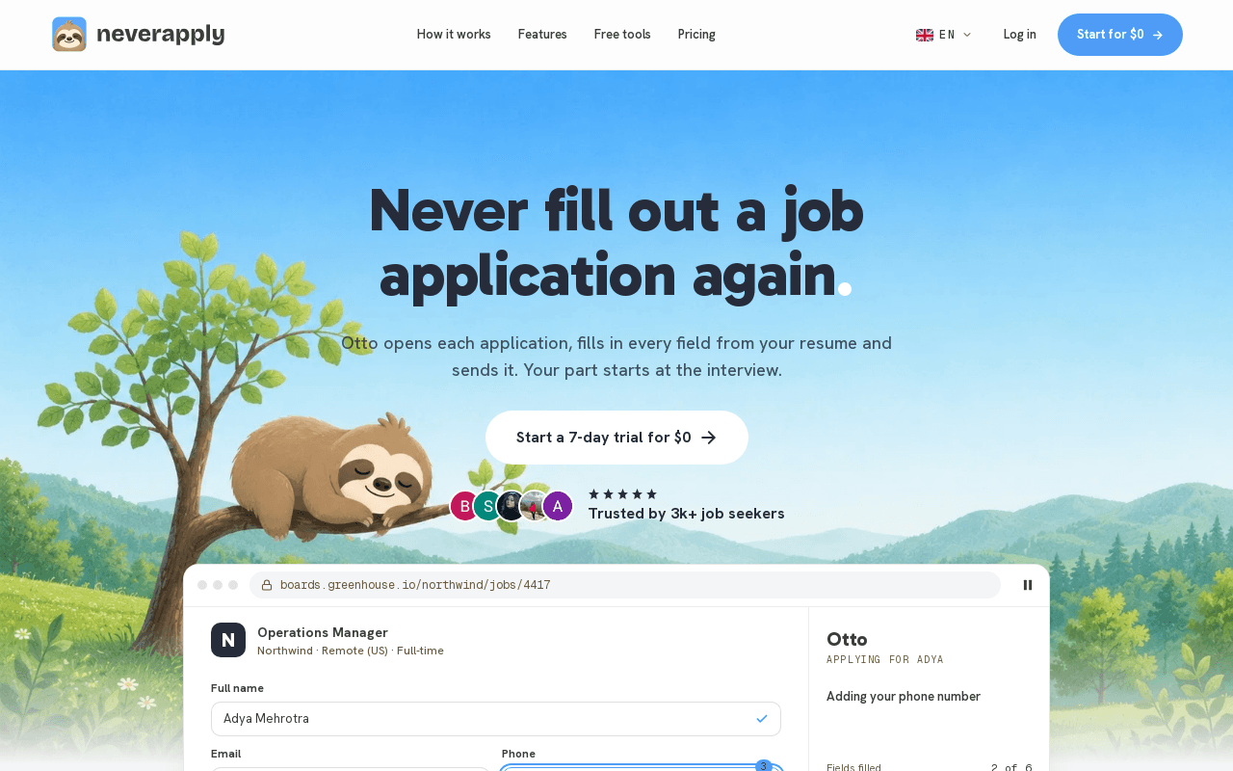The height and width of the screenshot is (771, 1233).
Task: Click the avatar with letter B
Action: pos(464,506)
